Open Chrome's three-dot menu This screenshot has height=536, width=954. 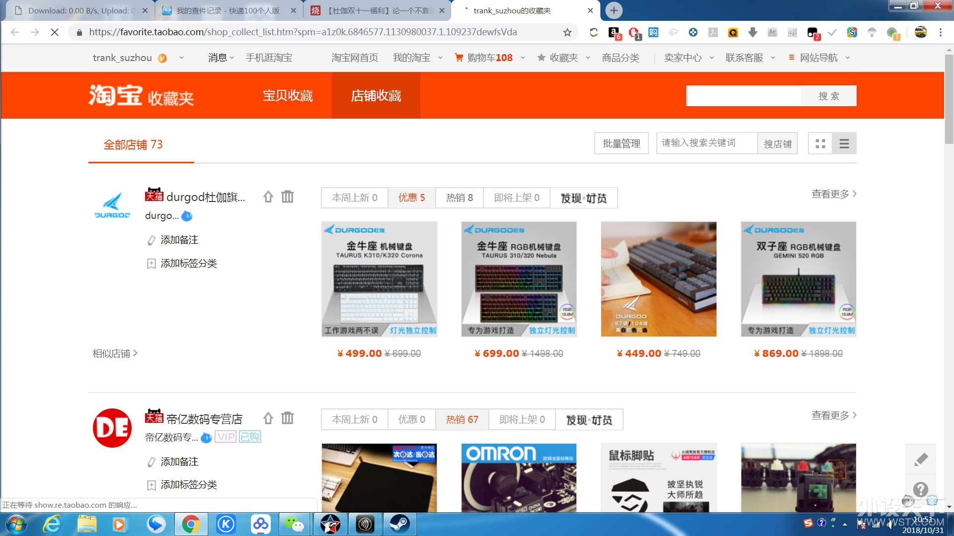941,32
